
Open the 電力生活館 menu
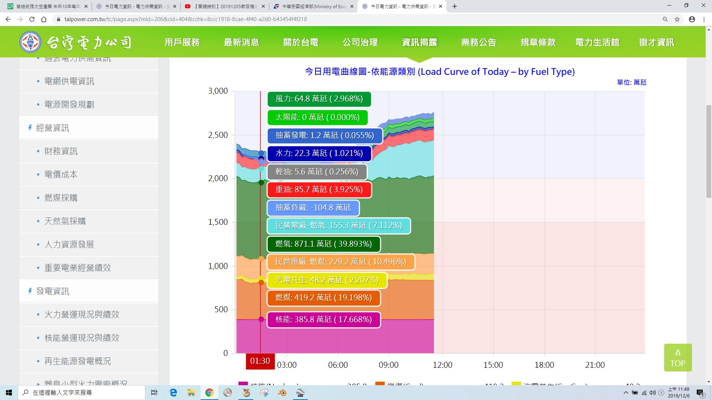tap(597, 42)
